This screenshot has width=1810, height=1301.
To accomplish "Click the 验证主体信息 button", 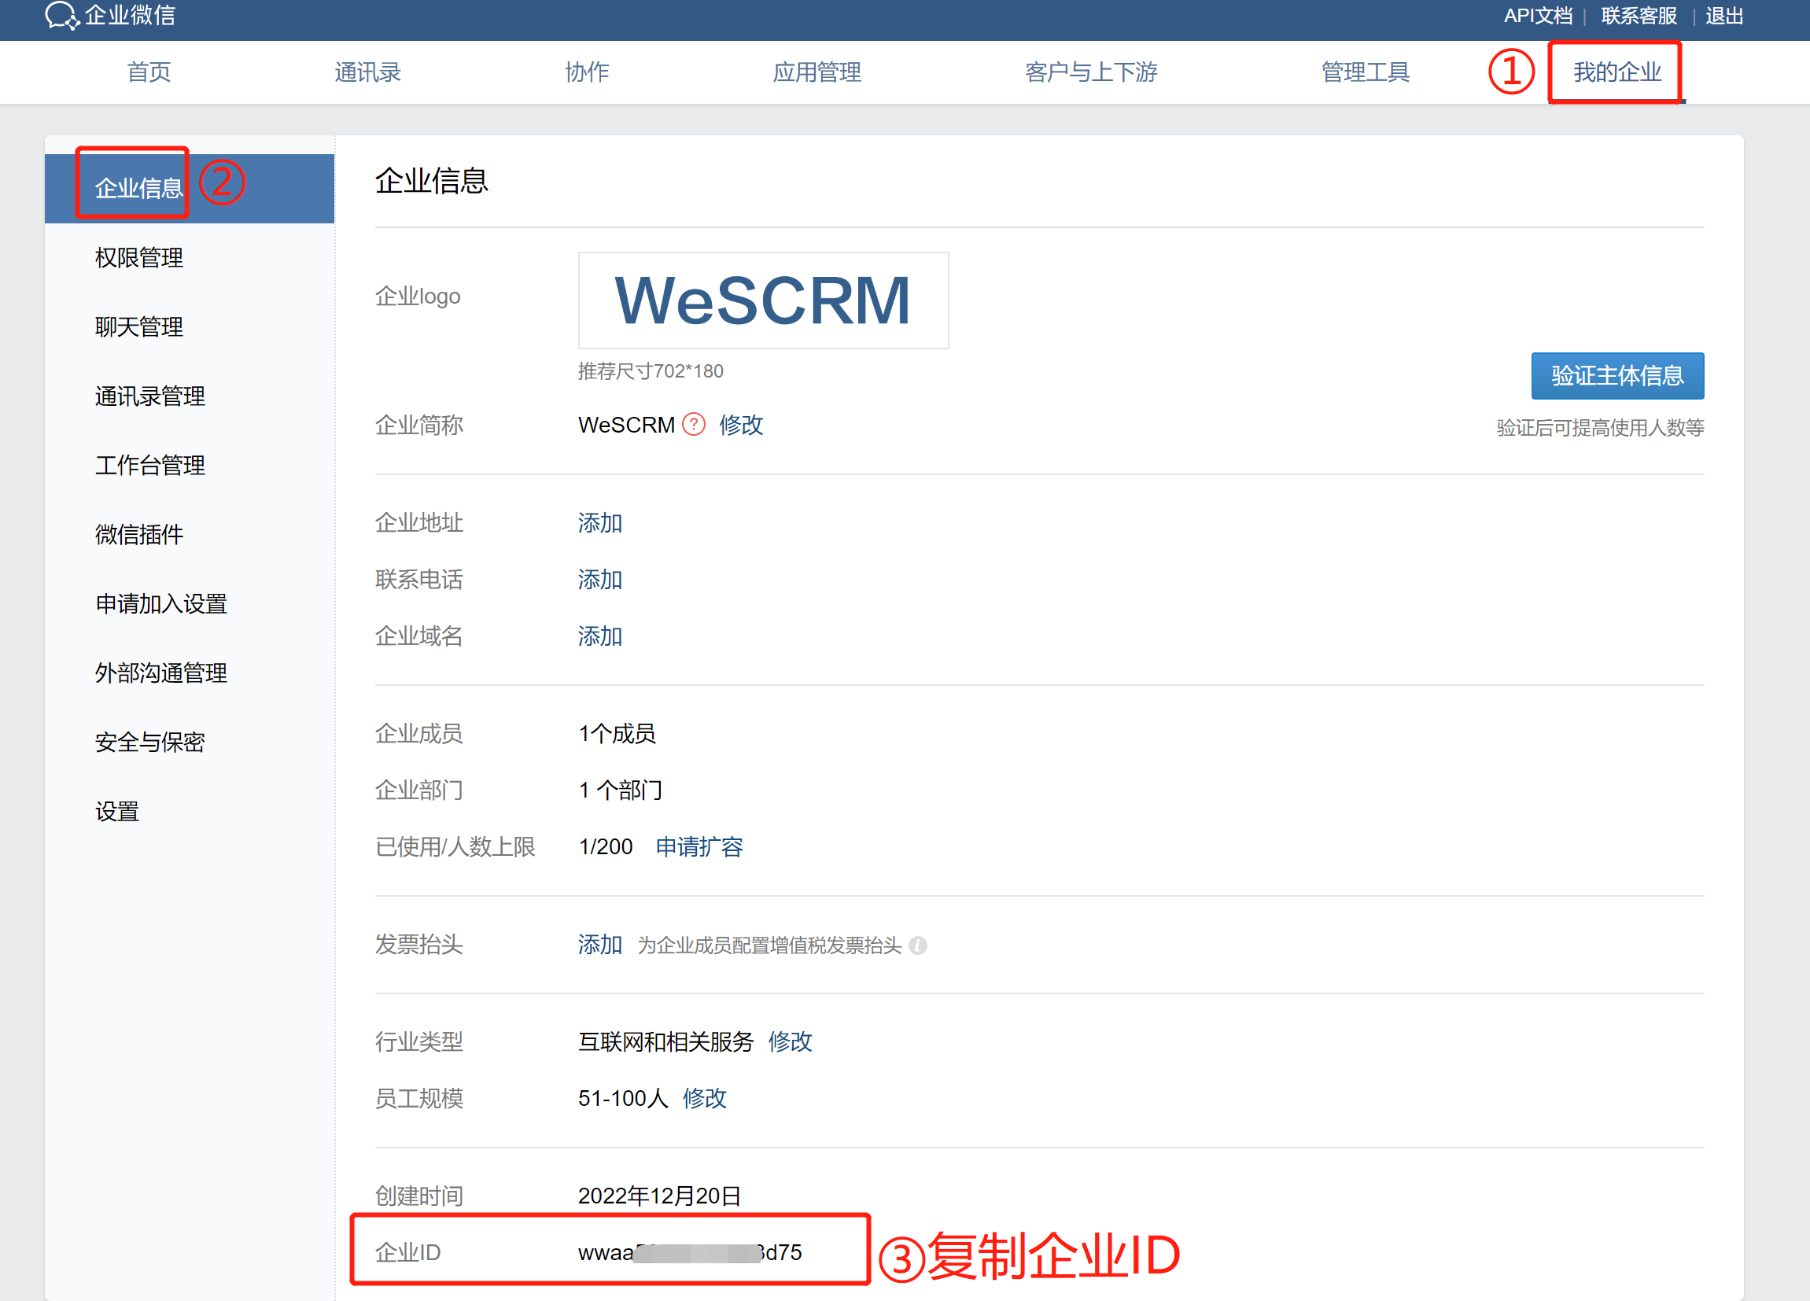I will click(1616, 375).
